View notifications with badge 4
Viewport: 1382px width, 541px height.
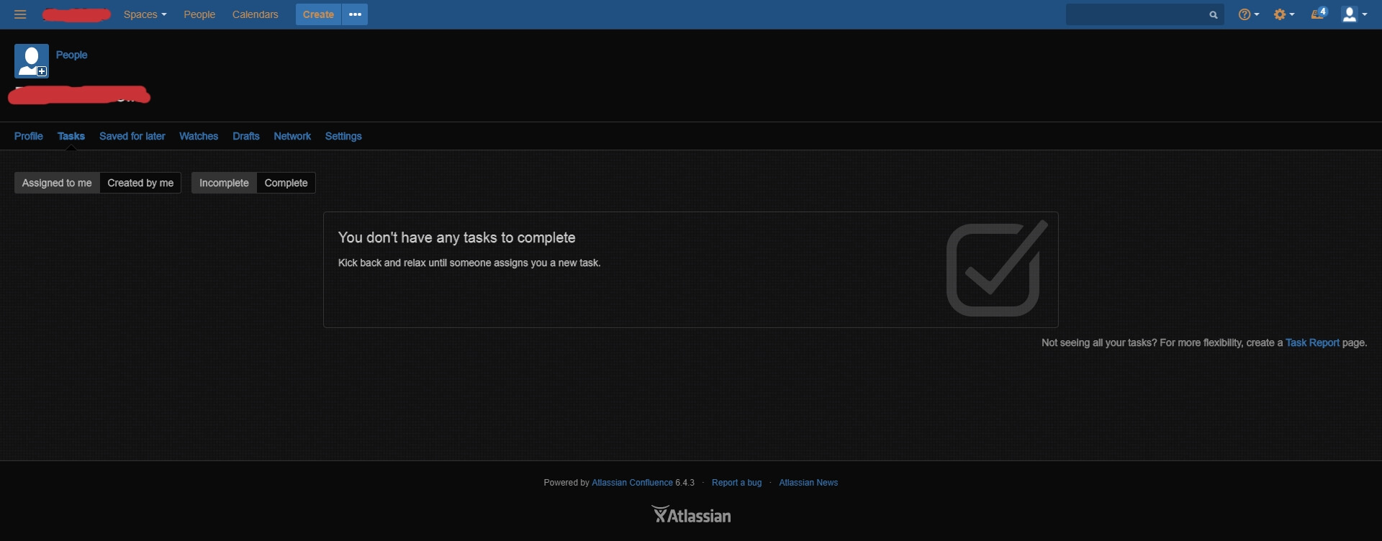[x=1319, y=14]
